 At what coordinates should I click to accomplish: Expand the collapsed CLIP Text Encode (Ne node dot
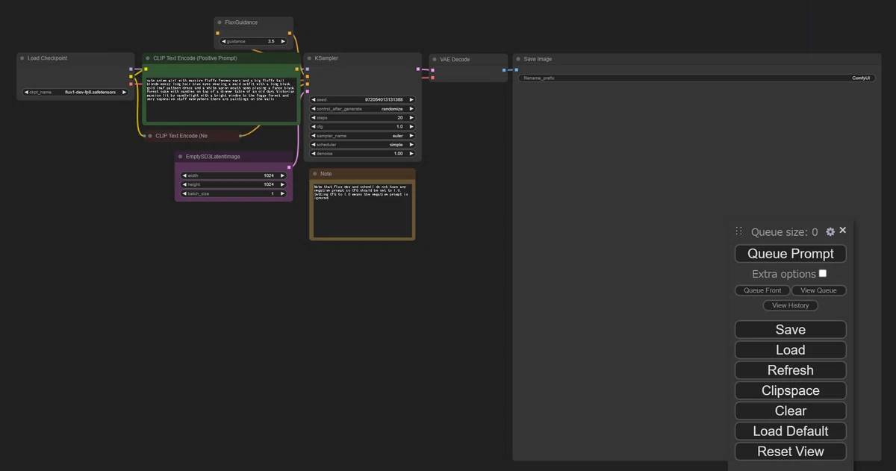pyautogui.click(x=150, y=136)
